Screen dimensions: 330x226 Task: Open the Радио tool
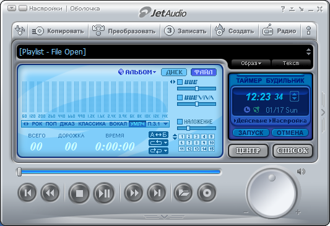pos(279,31)
